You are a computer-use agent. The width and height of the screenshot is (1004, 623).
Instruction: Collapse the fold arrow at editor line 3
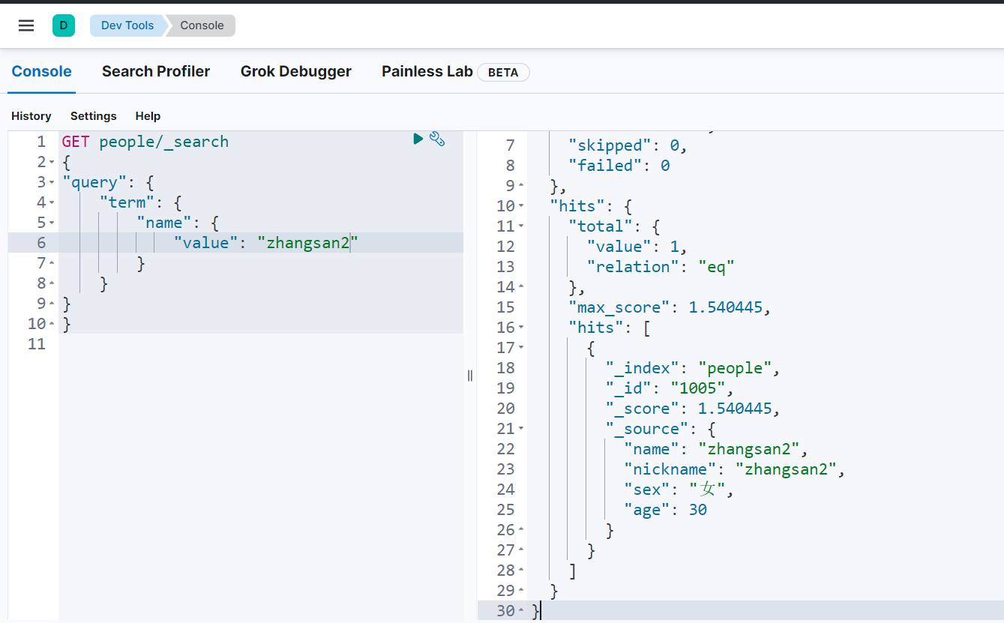52,182
